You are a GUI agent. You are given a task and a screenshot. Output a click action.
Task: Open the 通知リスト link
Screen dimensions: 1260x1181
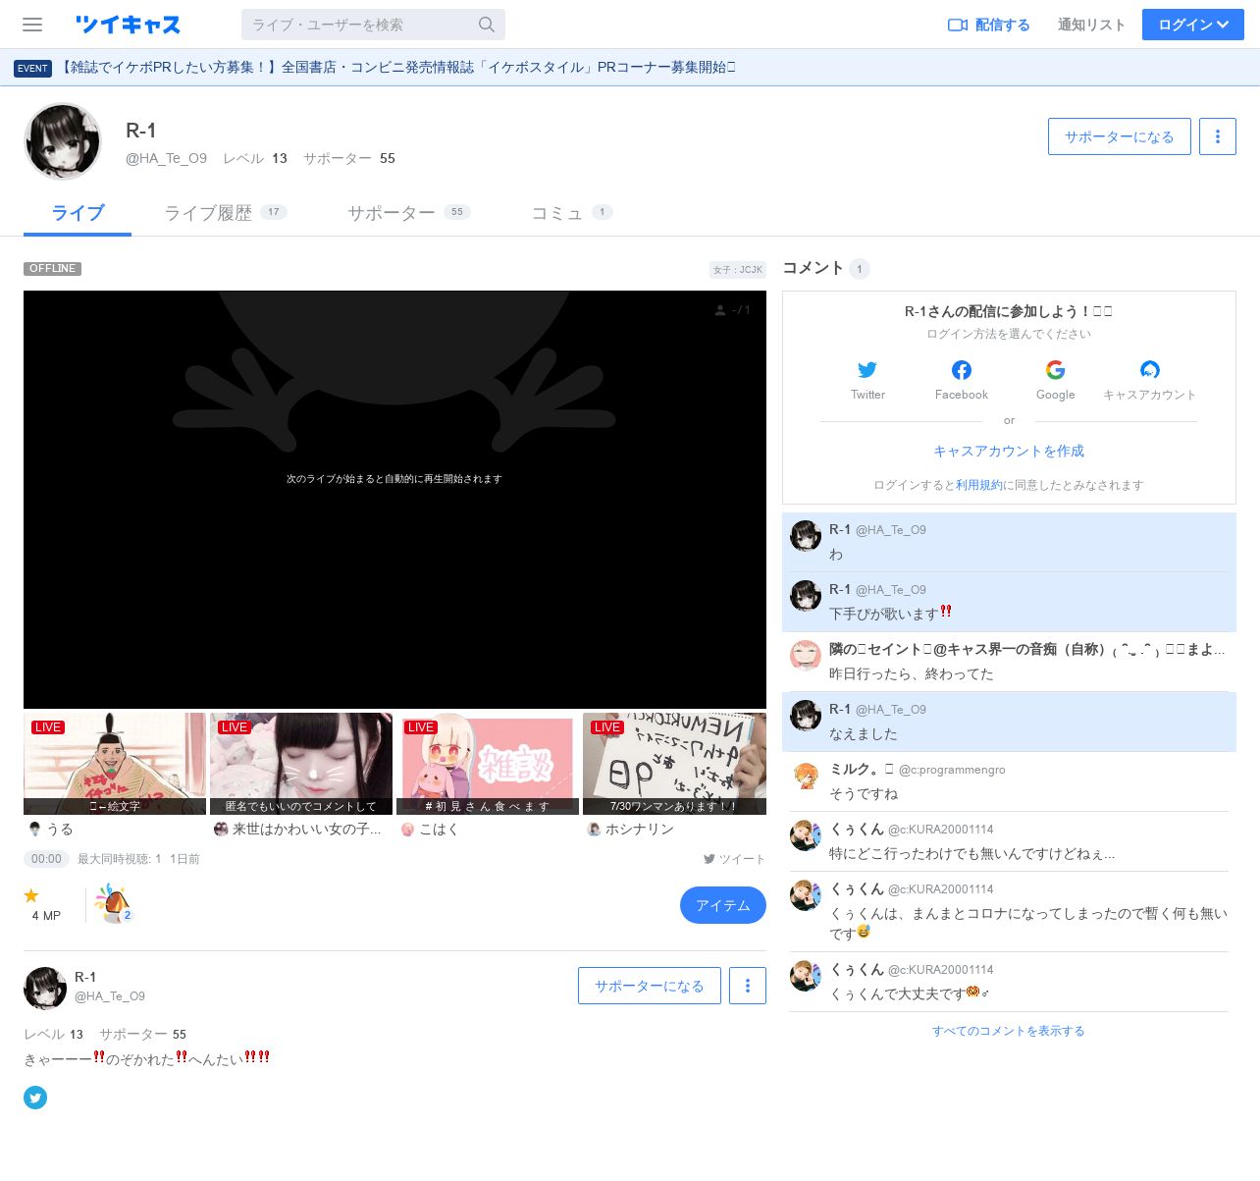click(1091, 25)
